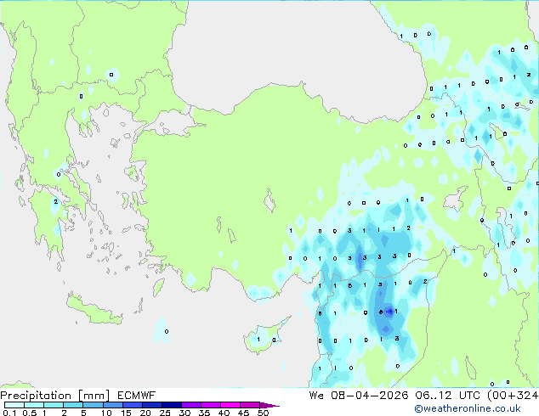Image resolution: width=539 pixels, height=416 pixels.
Task: Click the "0" value in the sea west of Cyprus
Action: (x=167, y=332)
